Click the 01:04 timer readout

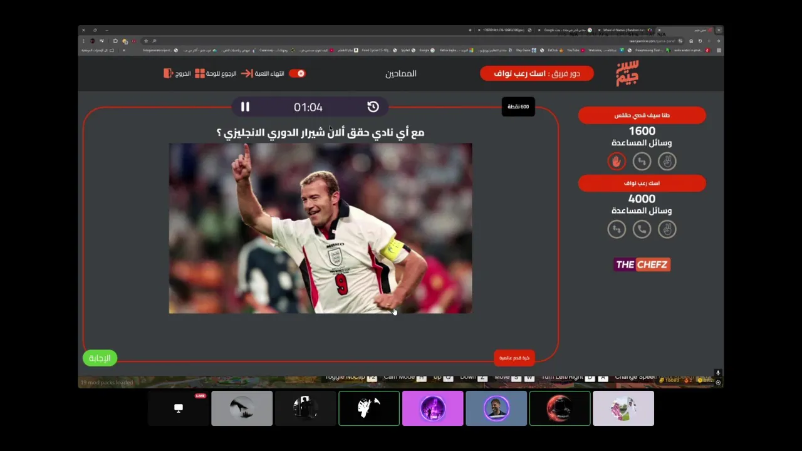tap(308, 107)
